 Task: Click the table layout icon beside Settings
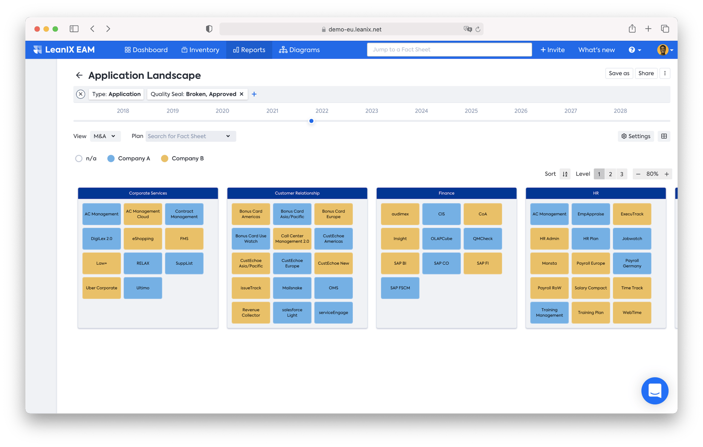[664, 136]
